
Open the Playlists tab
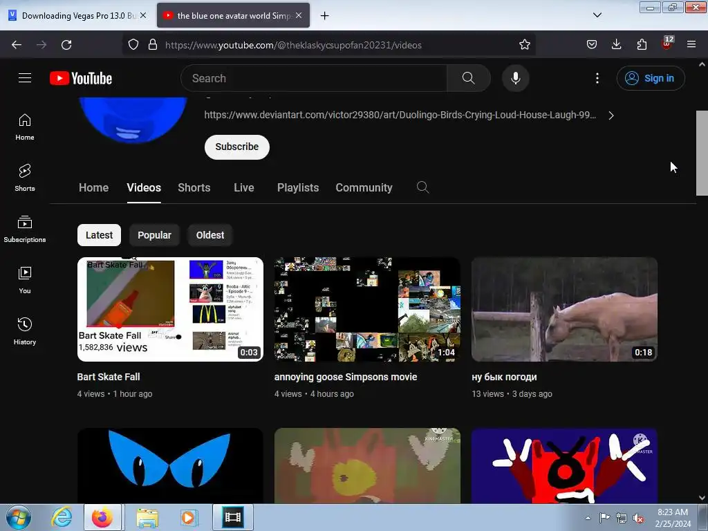(x=298, y=188)
